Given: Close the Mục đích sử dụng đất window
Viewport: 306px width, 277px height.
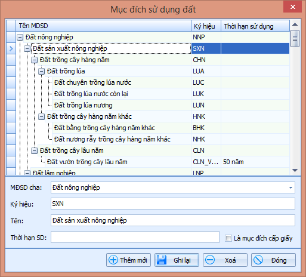Looking at the screenshot, I should (x=292, y=7).
